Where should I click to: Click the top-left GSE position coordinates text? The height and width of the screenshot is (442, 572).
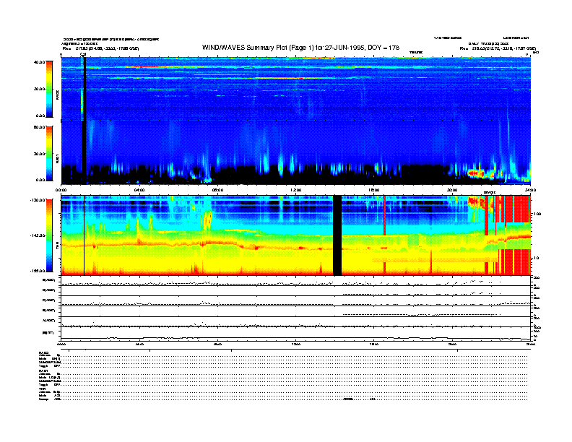pyautogui.click(x=101, y=48)
